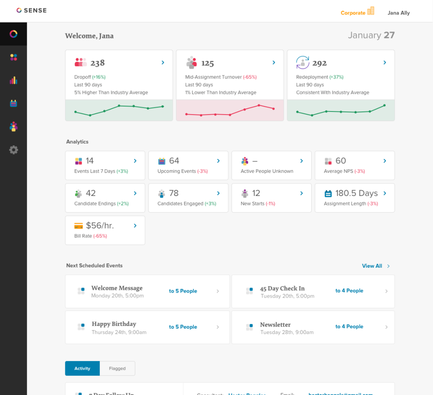The height and width of the screenshot is (395, 433).
Task: Open the bar chart analytics sidebar icon
Action: (14, 80)
